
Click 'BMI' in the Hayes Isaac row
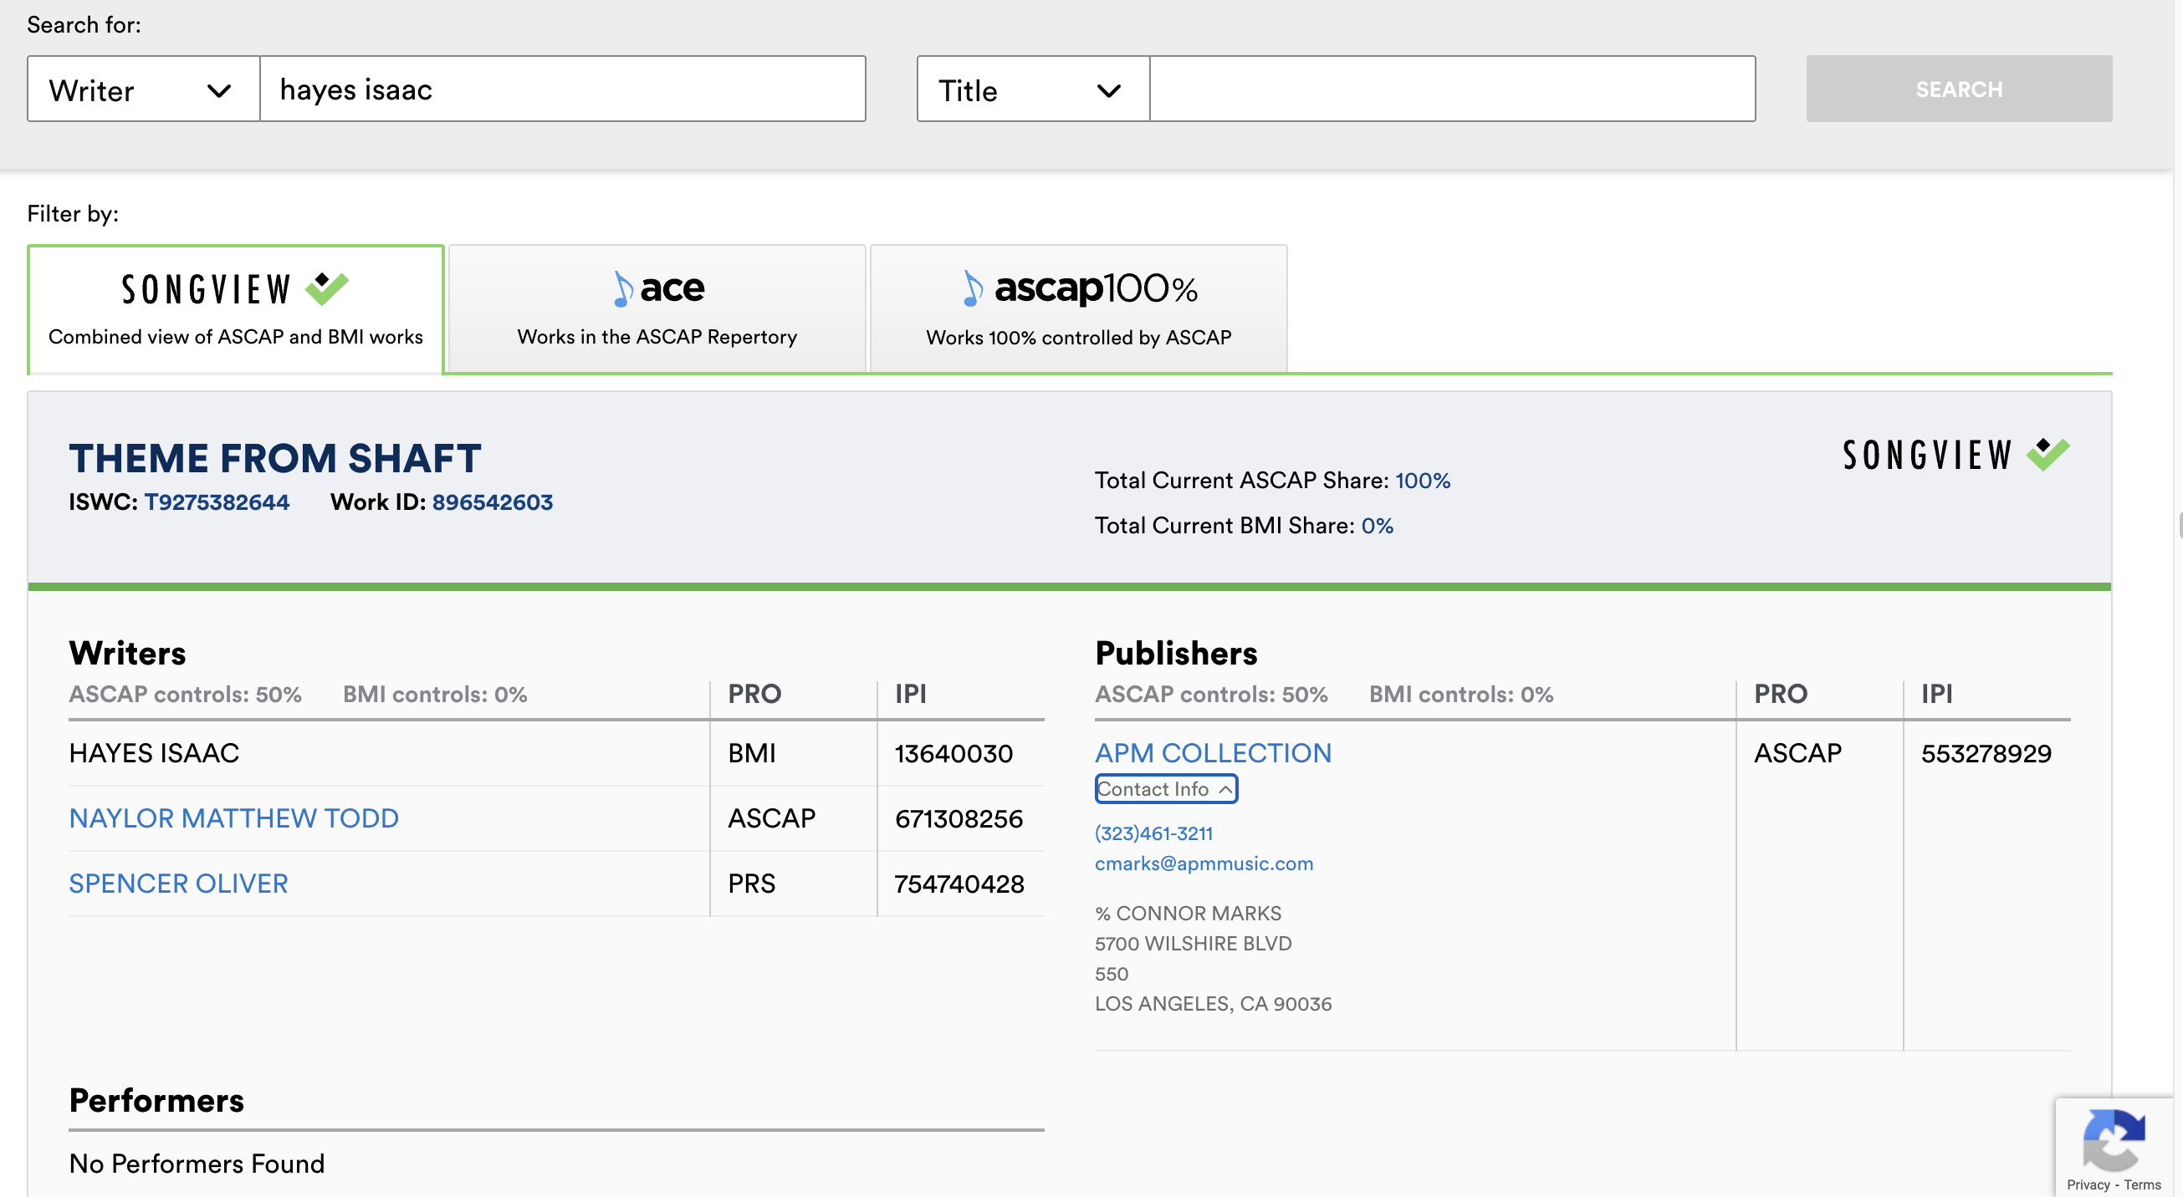pos(752,753)
